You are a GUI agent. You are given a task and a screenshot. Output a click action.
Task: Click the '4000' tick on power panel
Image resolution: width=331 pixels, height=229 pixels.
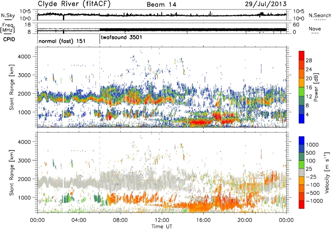pos(25,57)
